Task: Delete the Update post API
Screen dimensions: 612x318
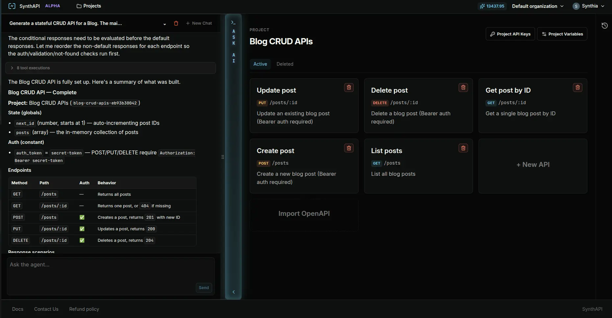Action: pos(349,87)
